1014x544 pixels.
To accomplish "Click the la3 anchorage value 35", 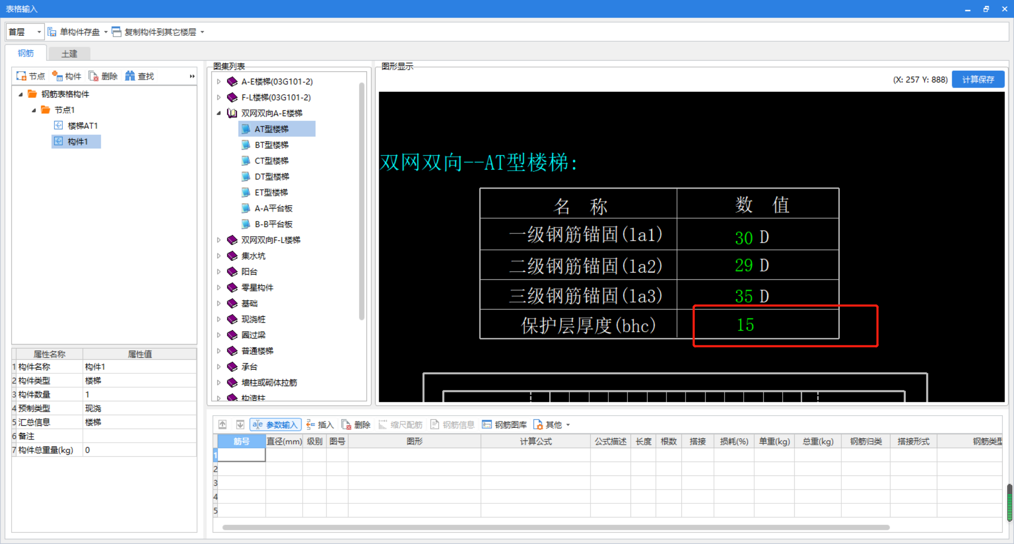I will click(744, 296).
